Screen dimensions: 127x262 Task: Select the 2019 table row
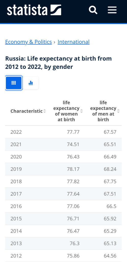tap(63, 169)
